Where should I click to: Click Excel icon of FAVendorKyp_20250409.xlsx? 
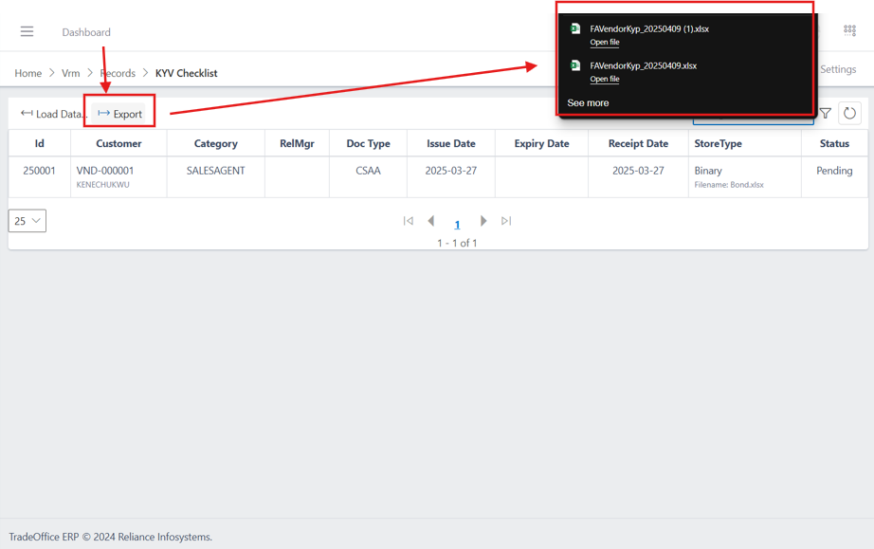(575, 65)
